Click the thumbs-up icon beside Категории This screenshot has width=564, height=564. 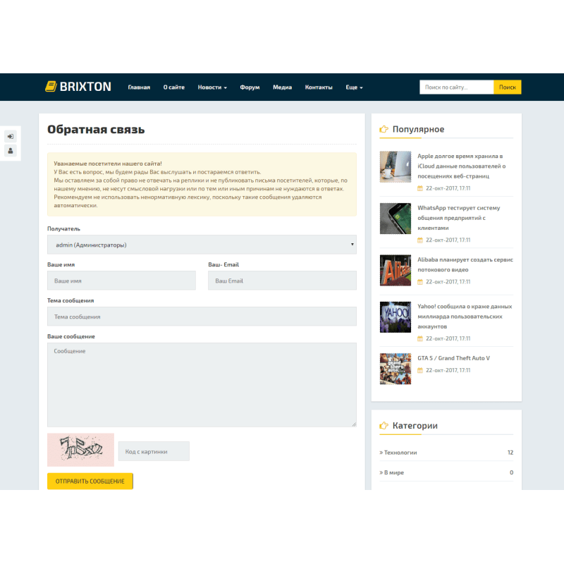point(383,425)
